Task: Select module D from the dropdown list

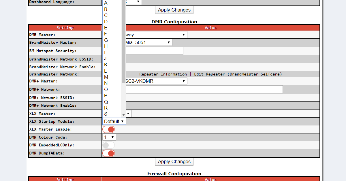Action: 112,22
